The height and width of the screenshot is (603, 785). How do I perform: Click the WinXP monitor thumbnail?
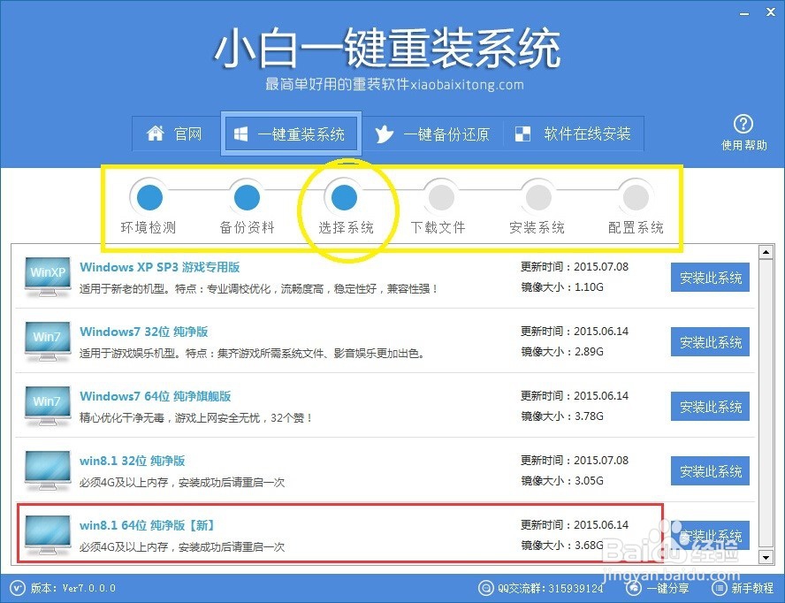(48, 277)
